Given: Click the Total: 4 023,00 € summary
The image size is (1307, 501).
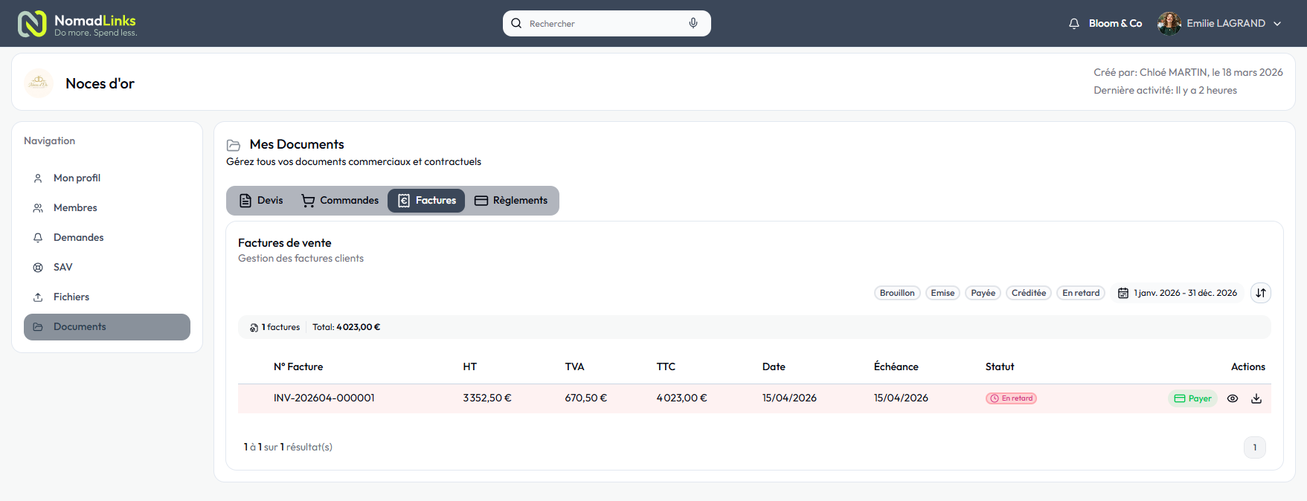Looking at the screenshot, I should (x=346, y=327).
